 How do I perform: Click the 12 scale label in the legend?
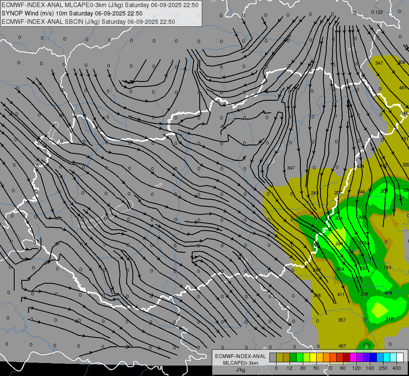tap(290, 368)
